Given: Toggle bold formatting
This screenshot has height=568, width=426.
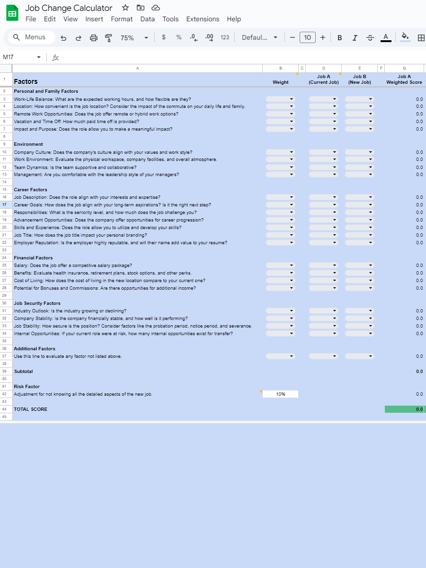Looking at the screenshot, I should [339, 38].
